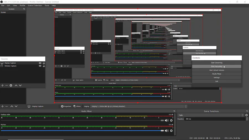This screenshot has height=140, width=249.
Task: Add a new source with the plus icon in Sources panel
Action: coord(2,85)
